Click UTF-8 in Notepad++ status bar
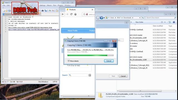 point(55,82)
